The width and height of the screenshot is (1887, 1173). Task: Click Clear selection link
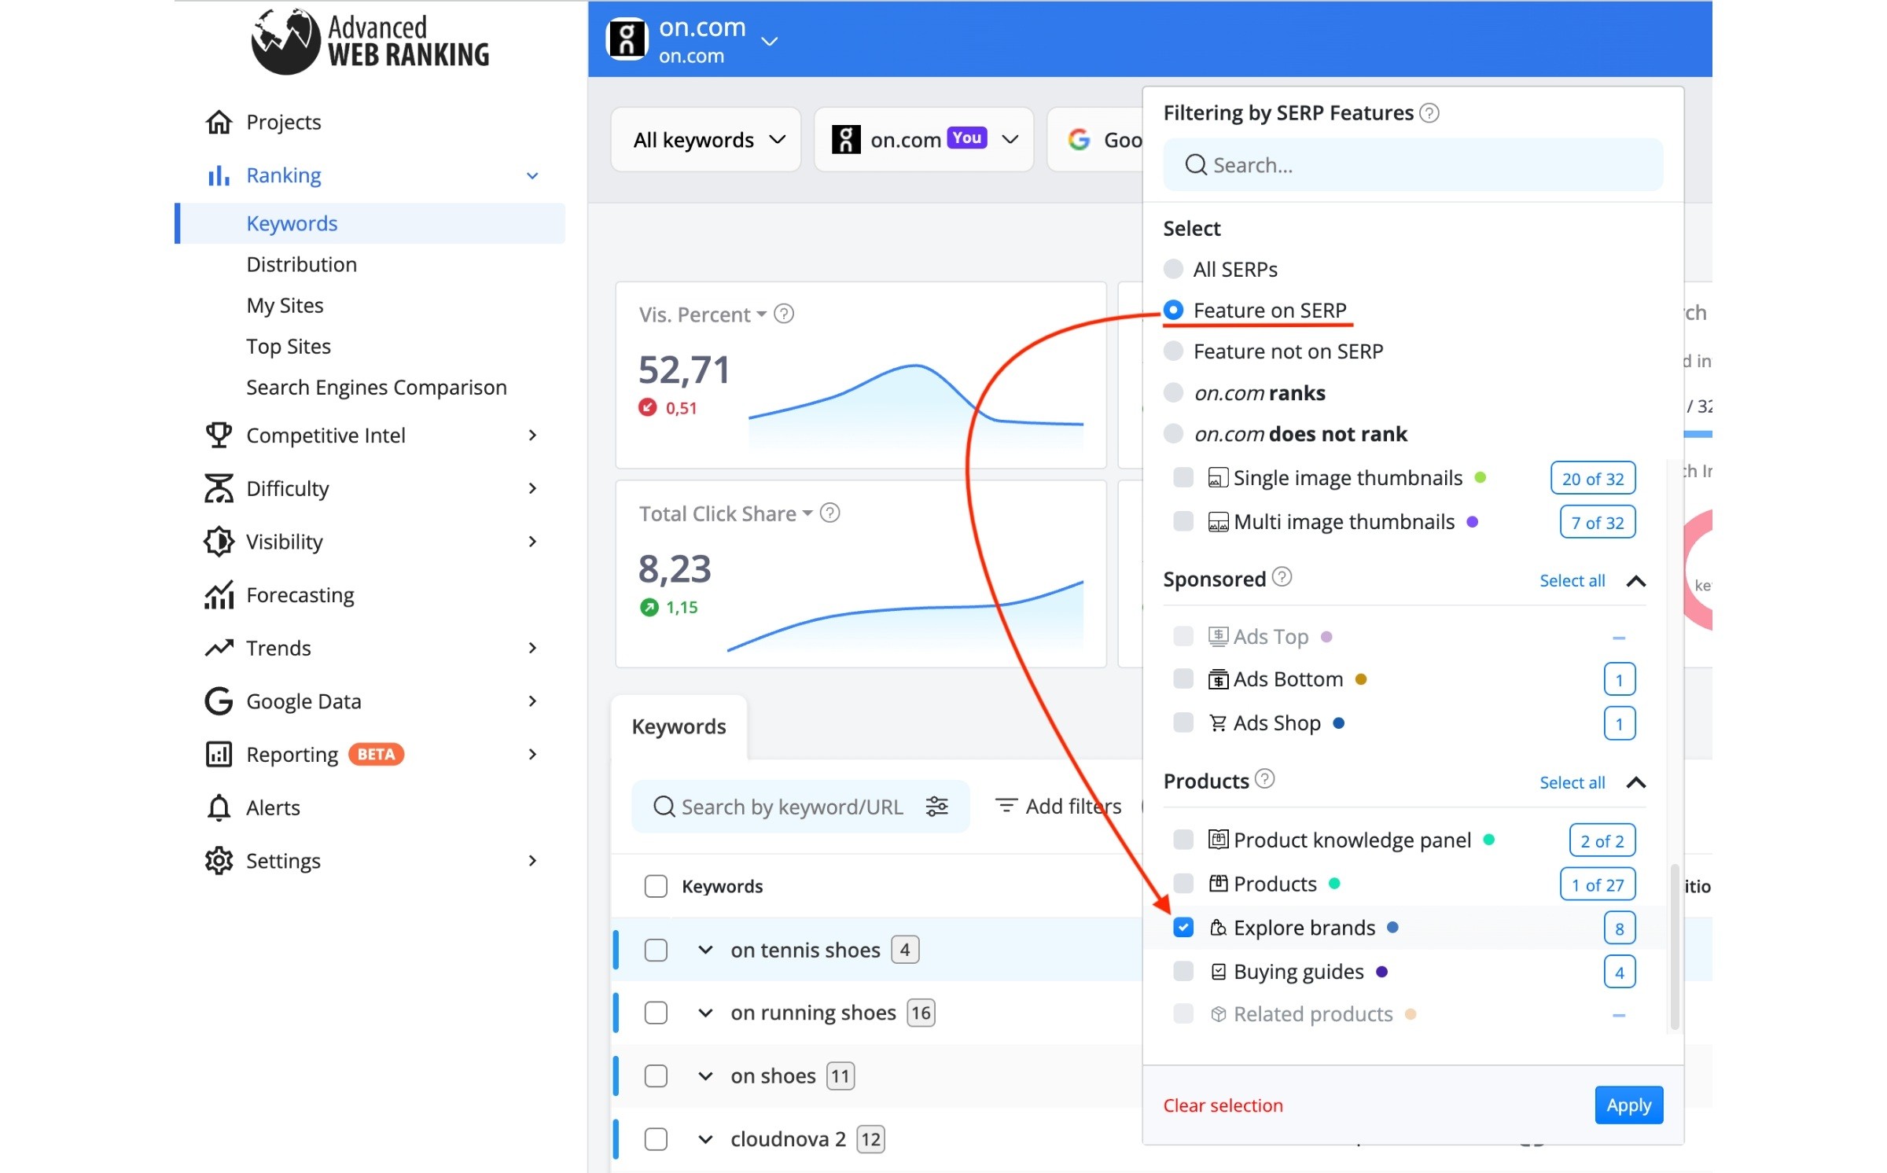click(1223, 1105)
